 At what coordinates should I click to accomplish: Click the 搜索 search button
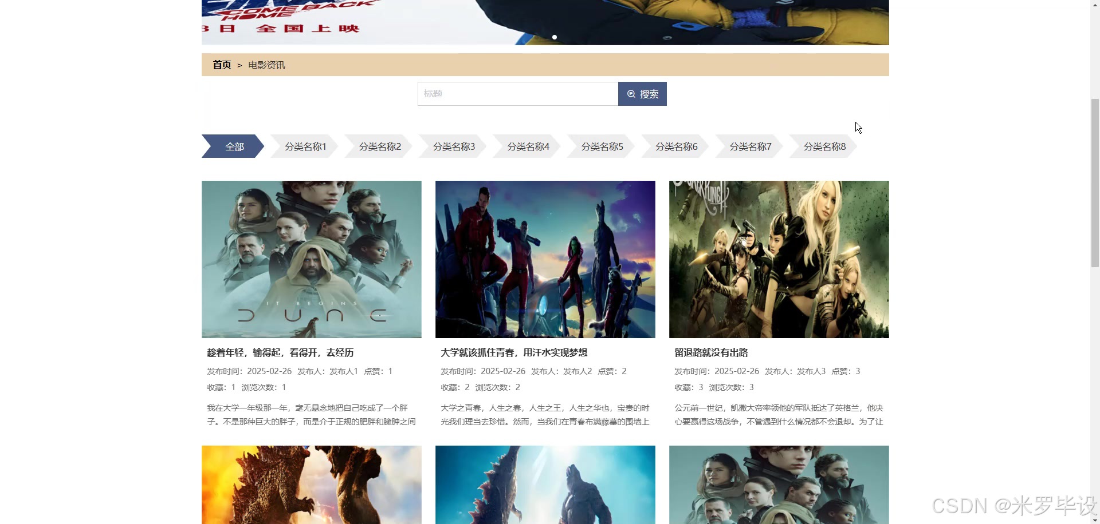[x=642, y=94]
